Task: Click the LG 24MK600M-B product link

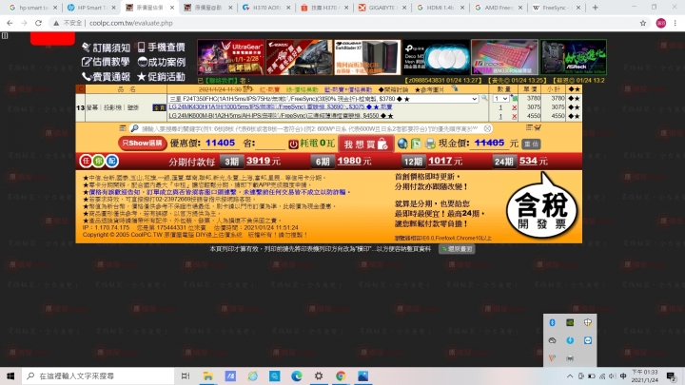Action: pyautogui.click(x=281, y=116)
